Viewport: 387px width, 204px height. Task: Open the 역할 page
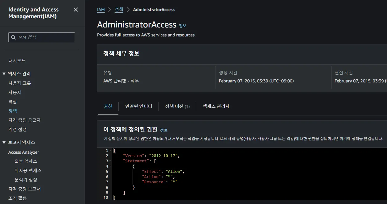coord(13,102)
